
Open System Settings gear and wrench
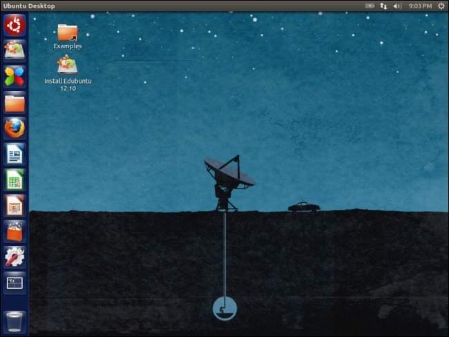click(15, 257)
